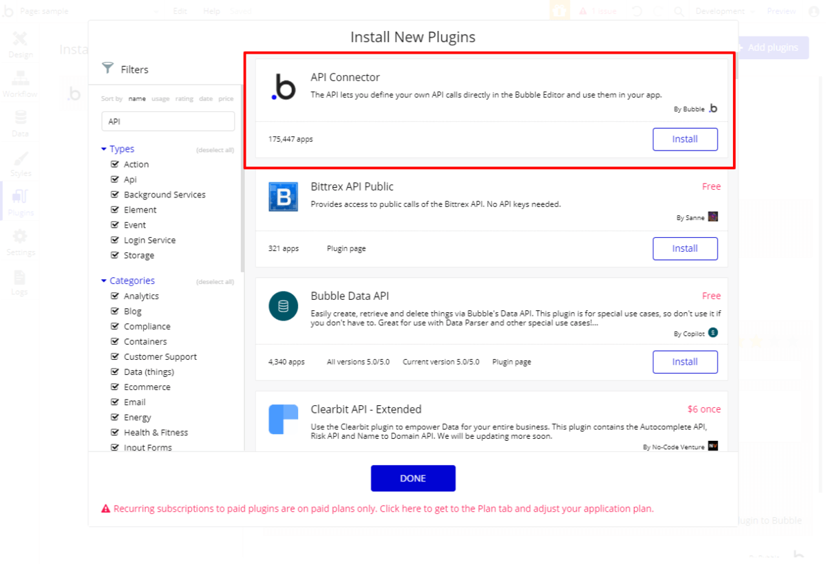The width and height of the screenshot is (826, 564).
Task: Sort plugins by rating
Action: click(184, 99)
